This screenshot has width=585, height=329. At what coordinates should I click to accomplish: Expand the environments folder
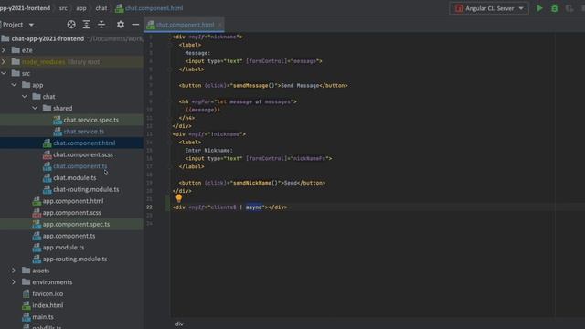[x=15, y=282]
